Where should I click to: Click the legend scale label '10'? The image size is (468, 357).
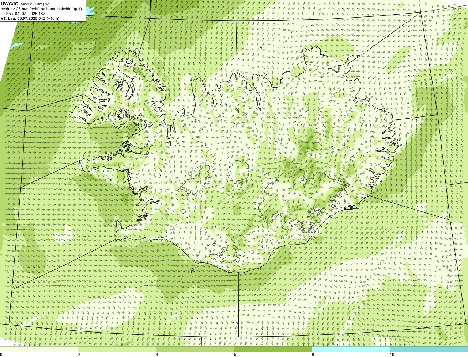pos(392,354)
